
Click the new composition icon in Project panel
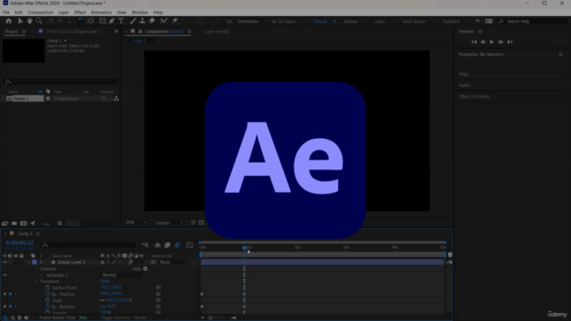coord(23,224)
